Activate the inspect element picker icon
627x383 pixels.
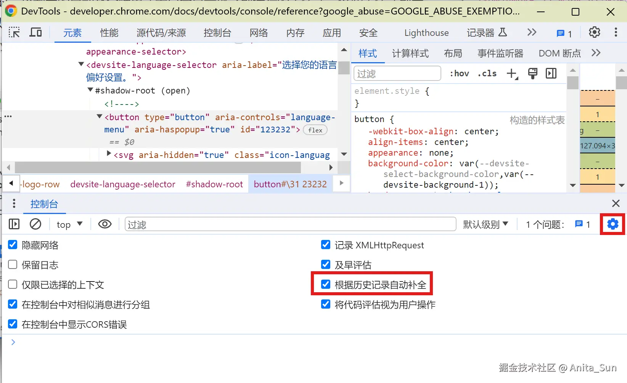click(14, 32)
